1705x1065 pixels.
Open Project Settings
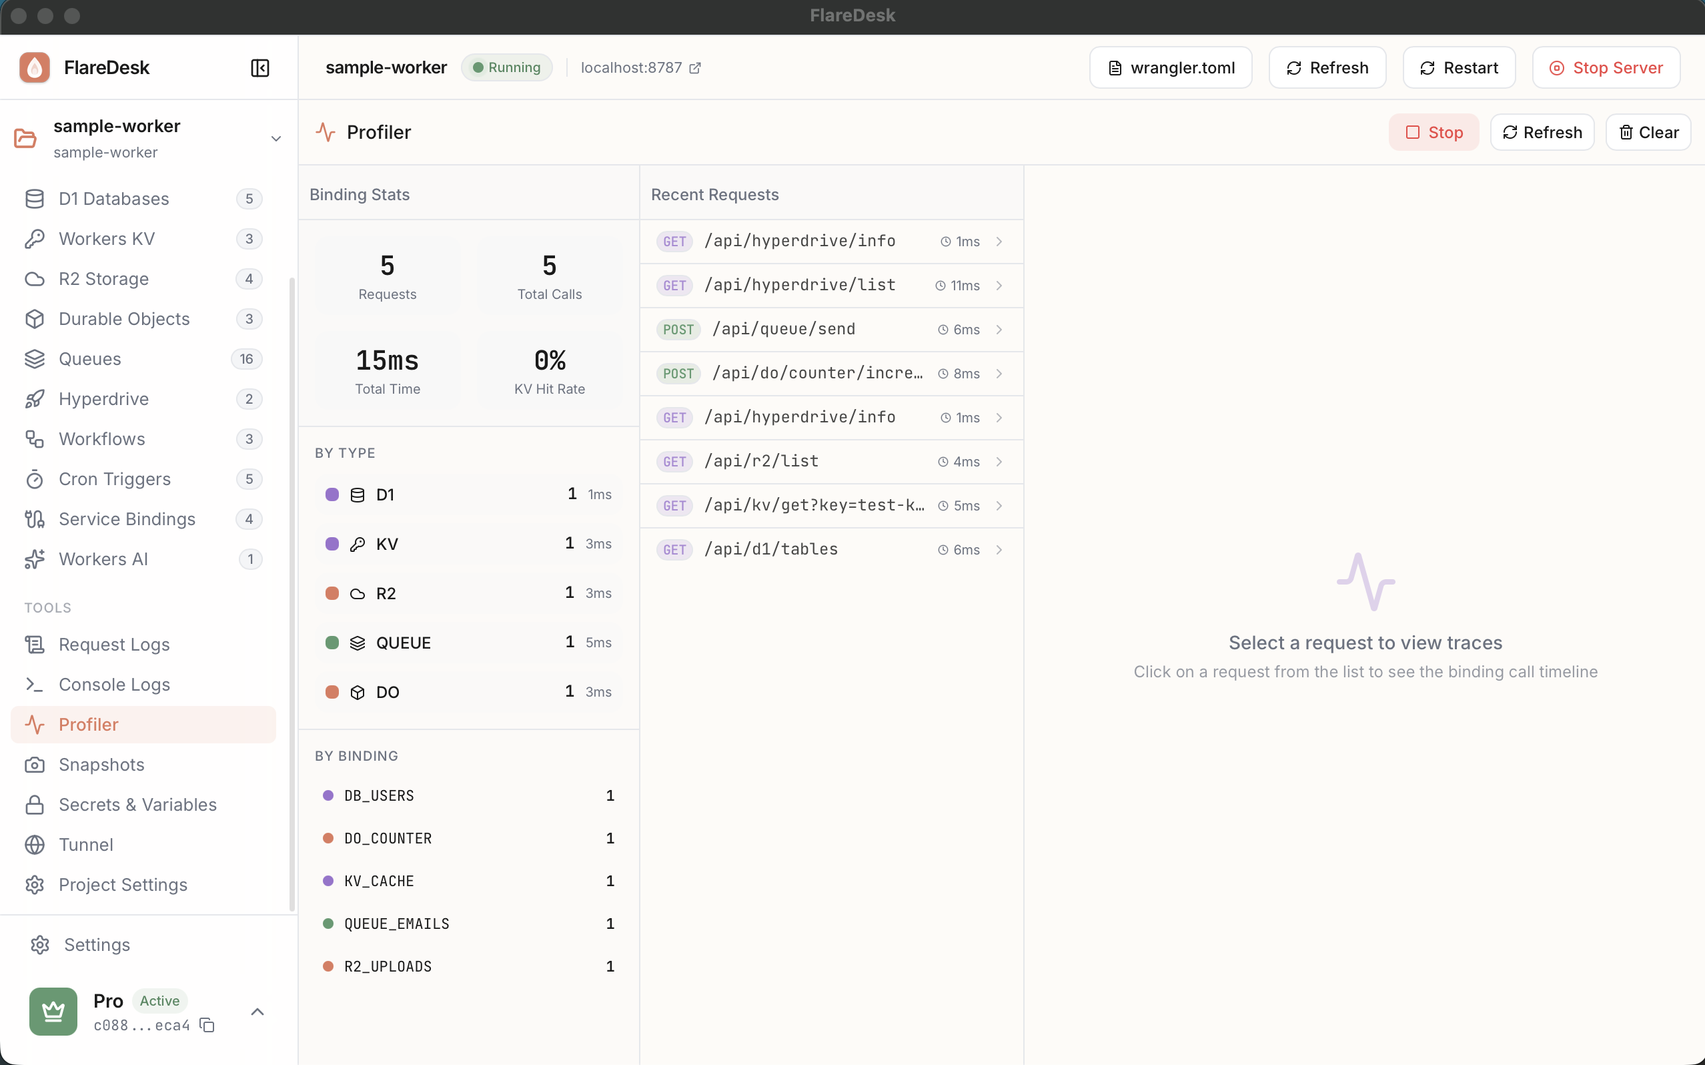pos(122,885)
